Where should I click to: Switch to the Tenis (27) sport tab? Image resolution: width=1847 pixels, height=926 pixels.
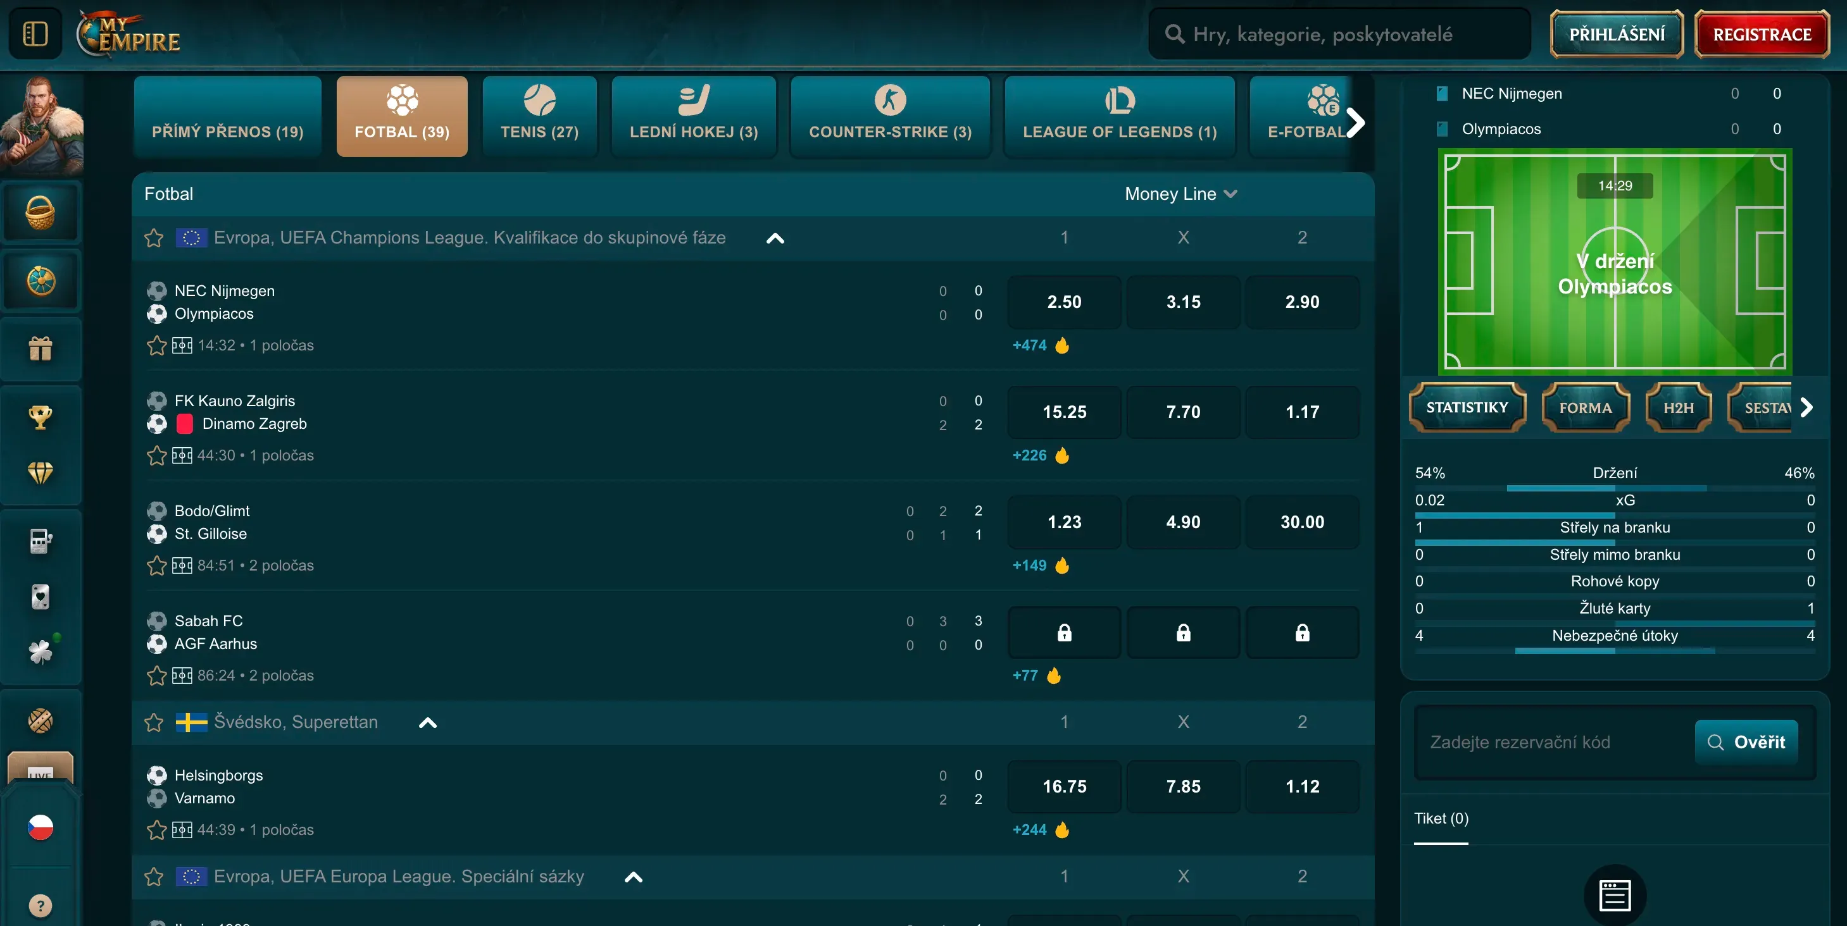(539, 116)
